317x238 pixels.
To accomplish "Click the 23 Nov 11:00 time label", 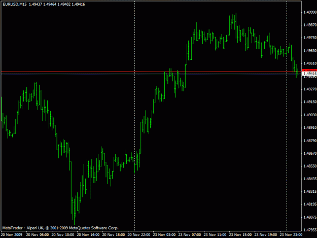I will click(215, 235).
